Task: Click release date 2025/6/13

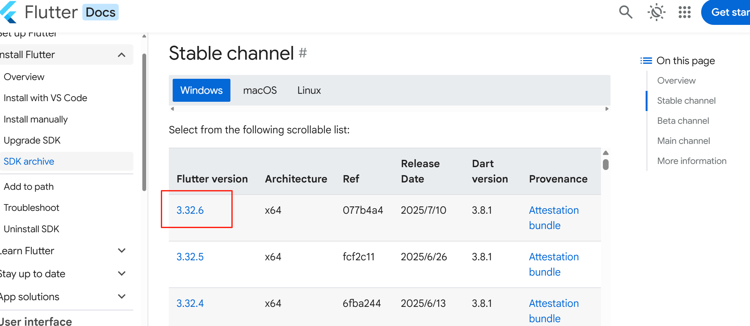Action: (423, 303)
